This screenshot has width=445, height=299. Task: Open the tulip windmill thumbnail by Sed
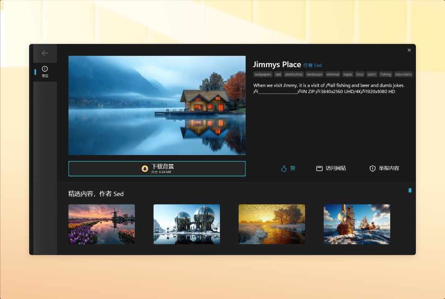(101, 224)
